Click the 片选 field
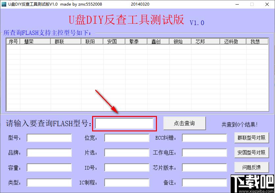Viewport: 275px width, 193px height. (127, 152)
